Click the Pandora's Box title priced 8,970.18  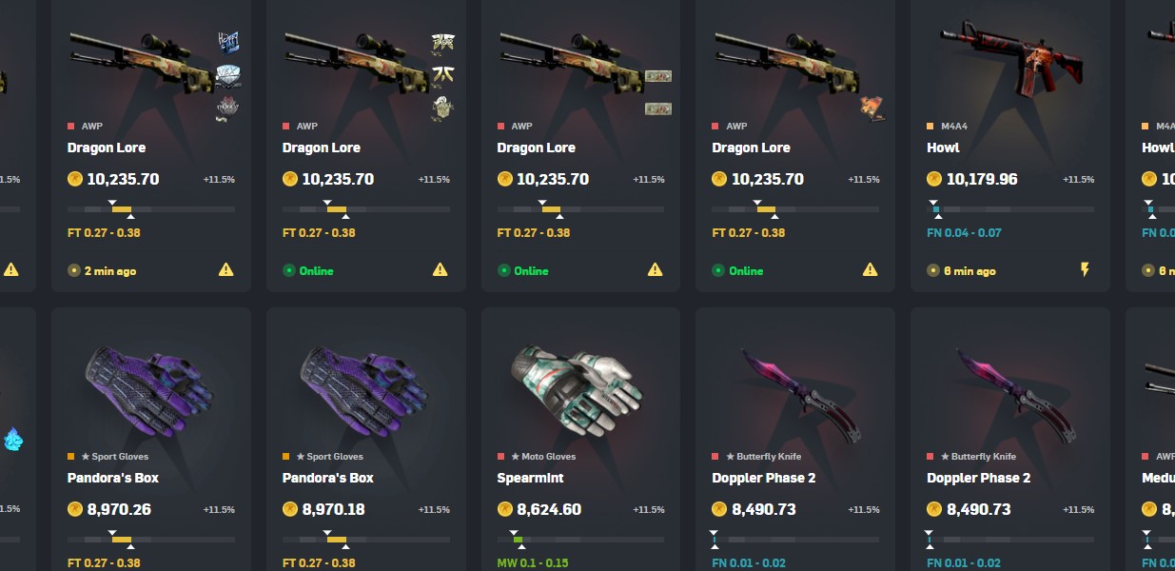coord(327,478)
